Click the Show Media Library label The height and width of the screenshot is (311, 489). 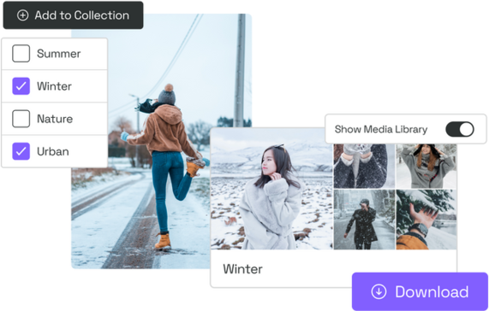pos(381,129)
